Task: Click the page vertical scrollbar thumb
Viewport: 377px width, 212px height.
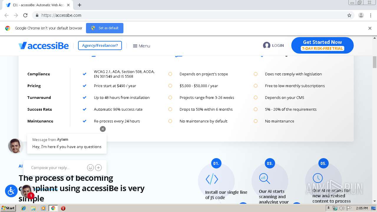Action: (375, 62)
